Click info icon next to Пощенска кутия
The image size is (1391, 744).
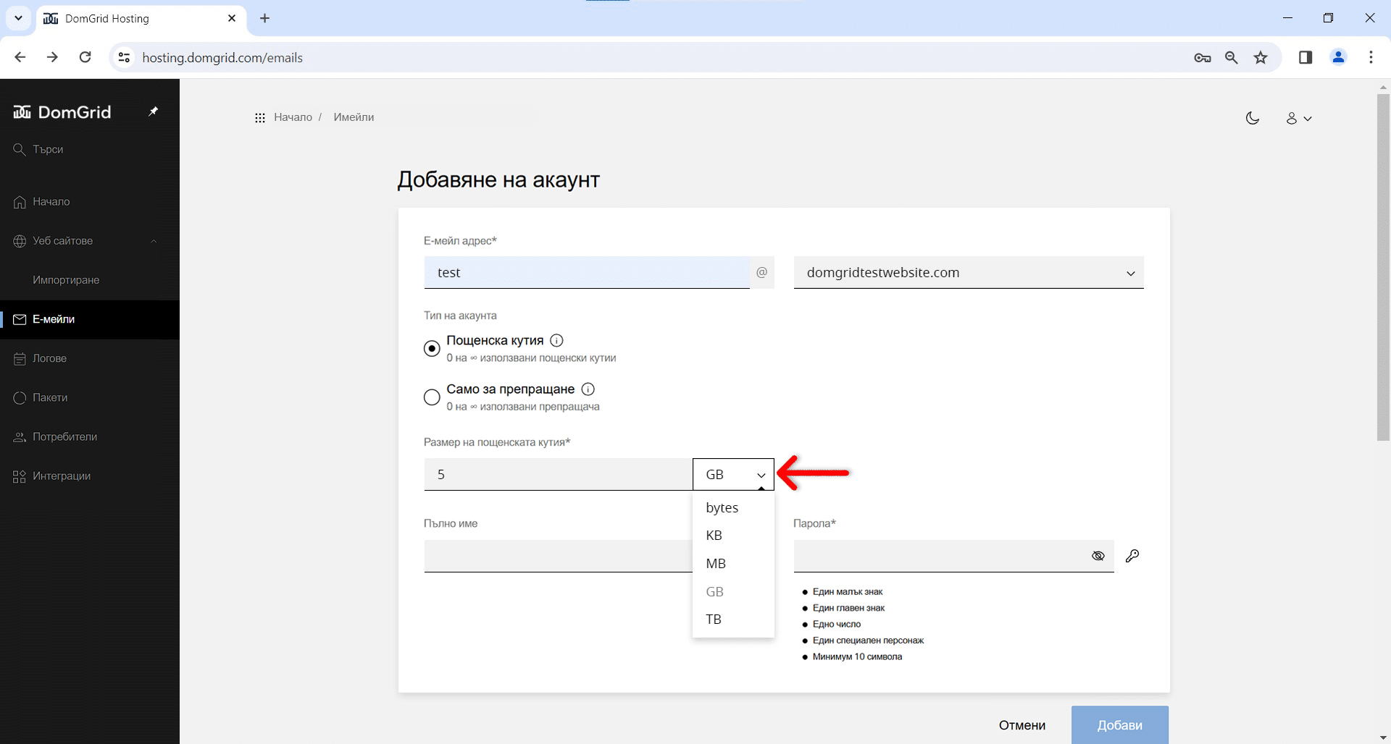tap(556, 340)
